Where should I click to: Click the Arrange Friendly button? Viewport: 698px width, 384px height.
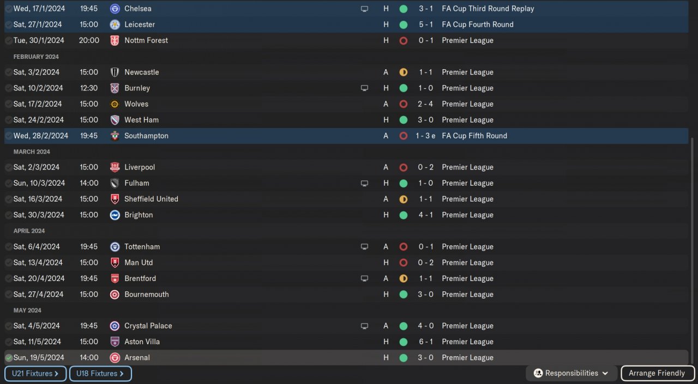tap(657, 374)
